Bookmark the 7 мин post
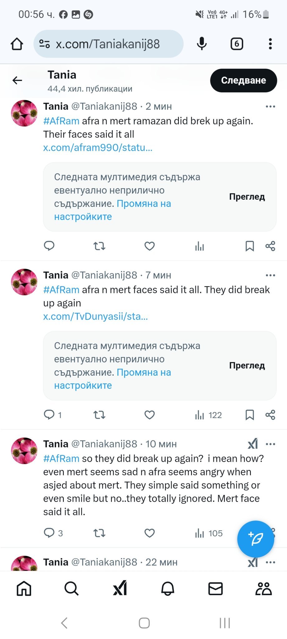 (250, 415)
